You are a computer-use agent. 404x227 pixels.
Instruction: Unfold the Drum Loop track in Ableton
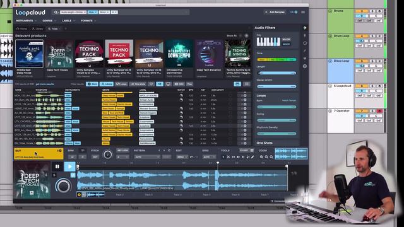click(330, 36)
